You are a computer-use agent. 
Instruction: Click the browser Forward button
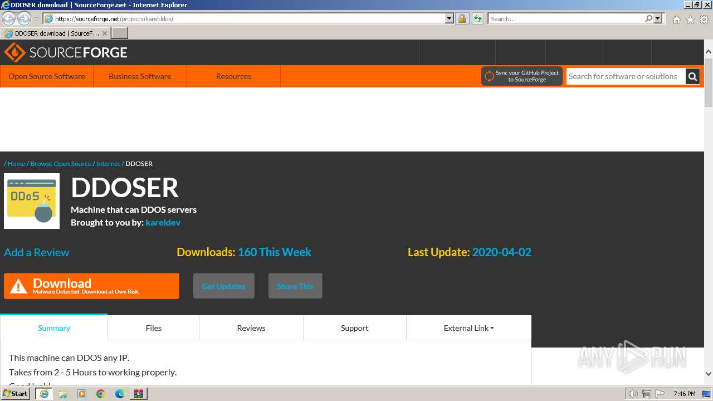pos(24,18)
